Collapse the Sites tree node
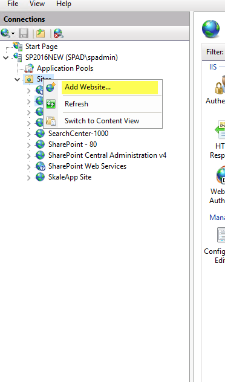Image resolution: width=225 pixels, height=382 pixels. click(18, 79)
